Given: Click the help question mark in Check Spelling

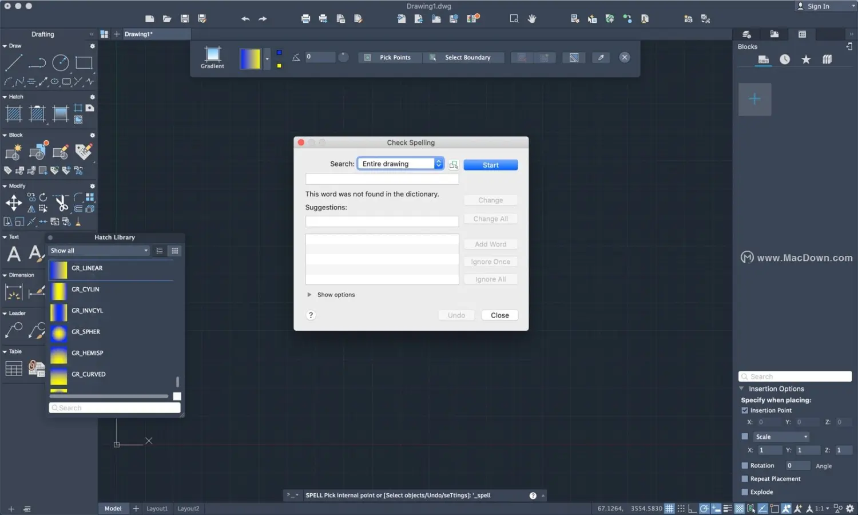Looking at the screenshot, I should [311, 315].
